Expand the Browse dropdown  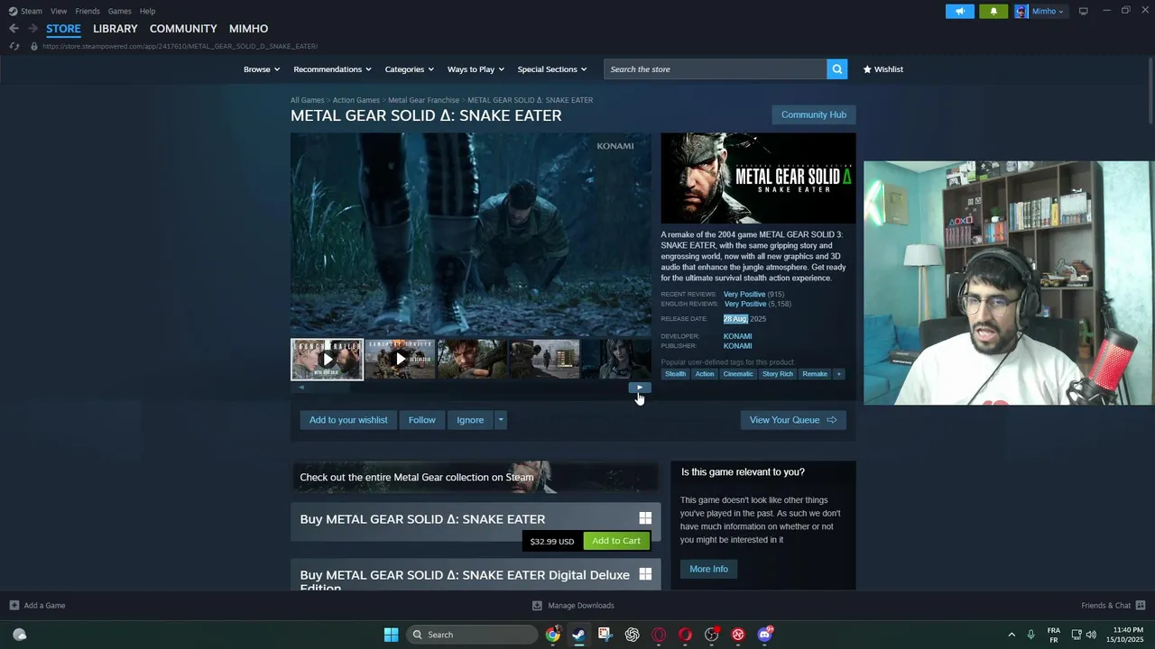pyautogui.click(x=262, y=69)
